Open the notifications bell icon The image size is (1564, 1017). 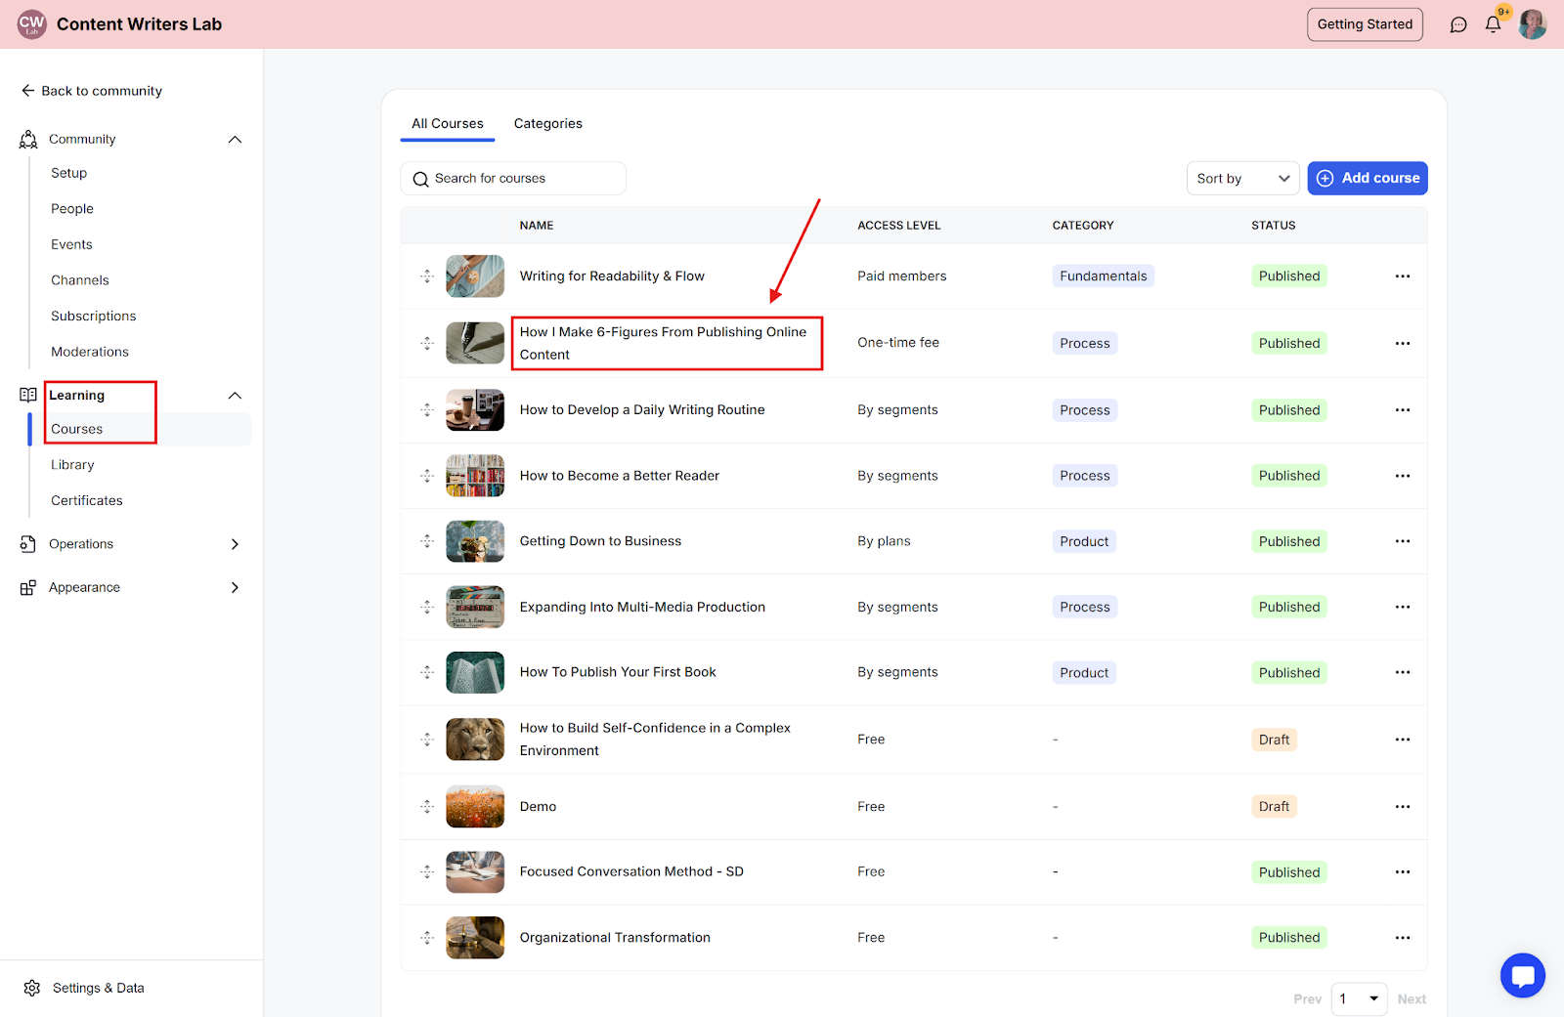tap(1493, 25)
